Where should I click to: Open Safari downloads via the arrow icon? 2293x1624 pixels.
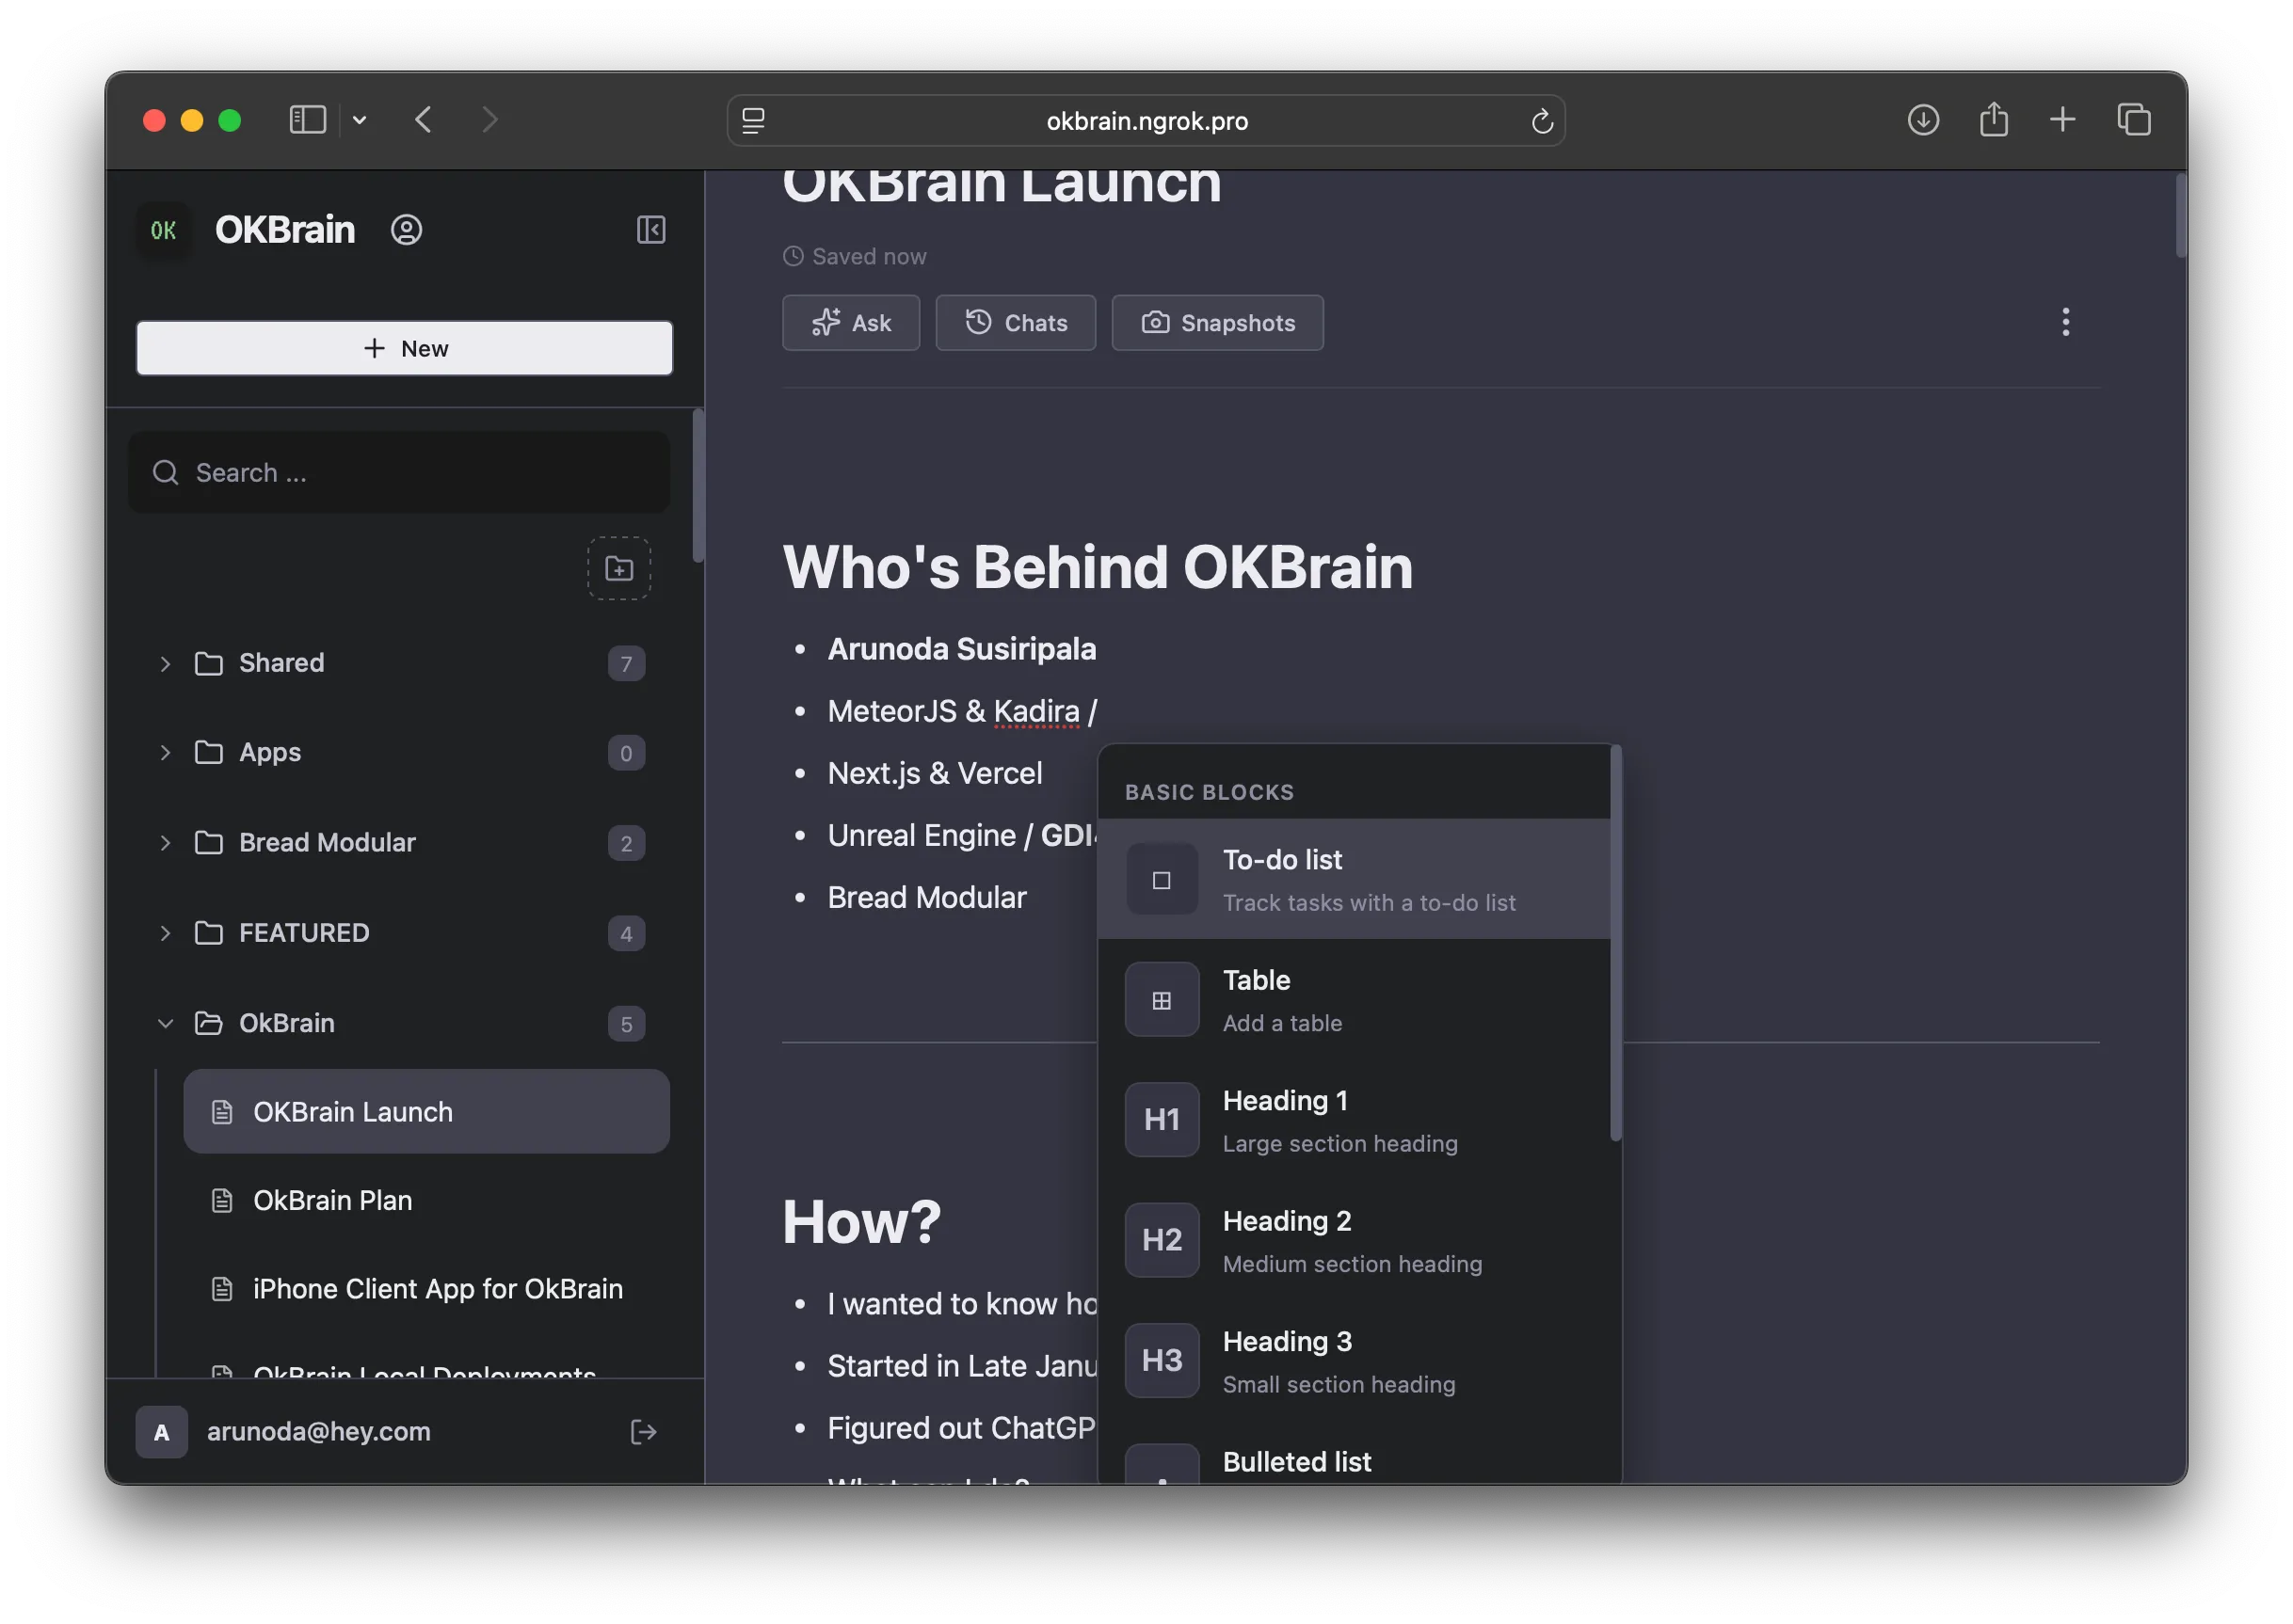click(x=1923, y=120)
